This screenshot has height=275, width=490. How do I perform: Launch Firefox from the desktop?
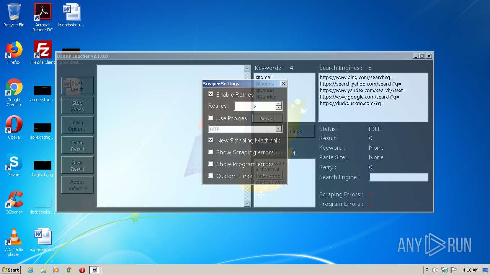point(14,53)
